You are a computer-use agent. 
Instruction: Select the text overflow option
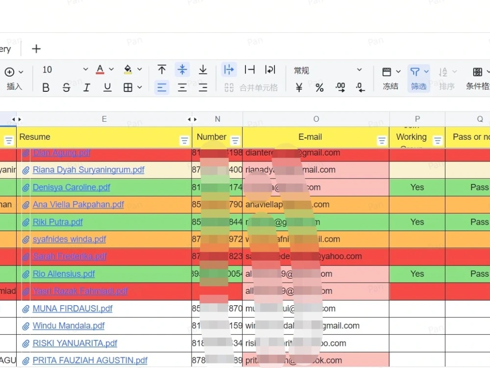(x=229, y=70)
